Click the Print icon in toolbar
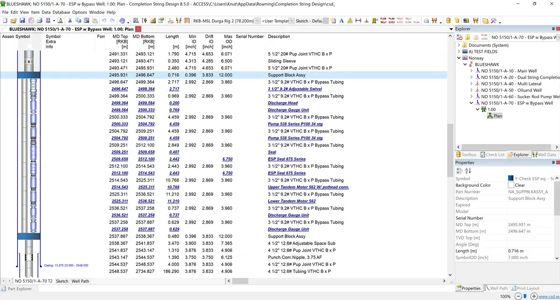This screenshot has width=560, height=300. pyautogui.click(x=39, y=21)
